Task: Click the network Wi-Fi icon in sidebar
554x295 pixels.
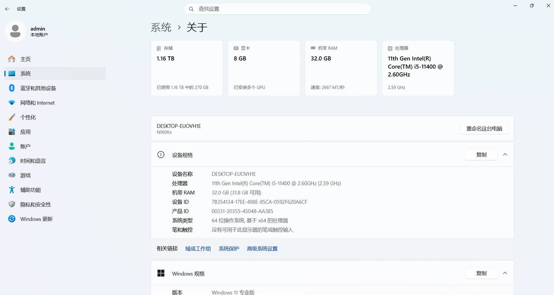Action: point(12,103)
